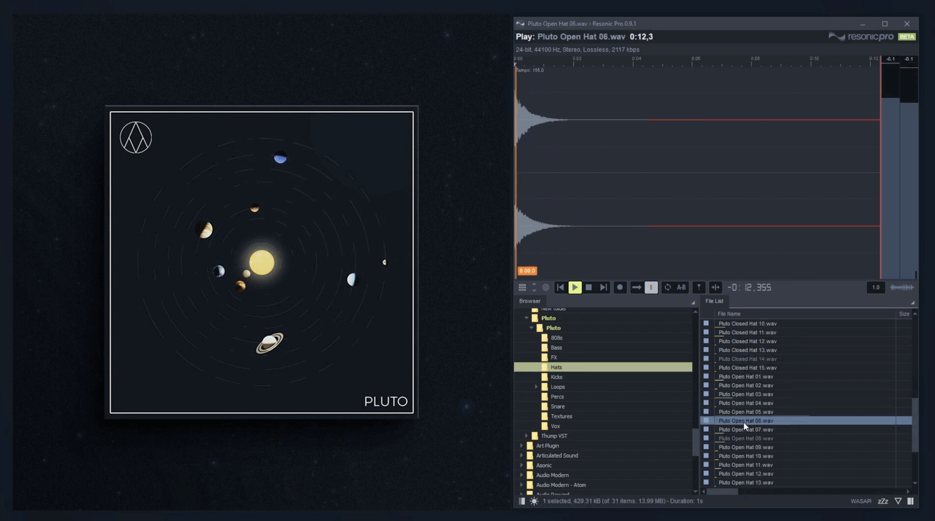Screen dimensions: 935x521
Task: Skip to the next track
Action: click(x=603, y=287)
